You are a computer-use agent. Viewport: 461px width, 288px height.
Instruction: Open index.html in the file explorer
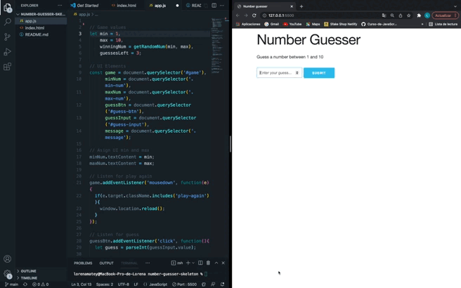pos(34,27)
